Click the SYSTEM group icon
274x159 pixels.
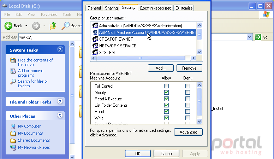point(95,52)
